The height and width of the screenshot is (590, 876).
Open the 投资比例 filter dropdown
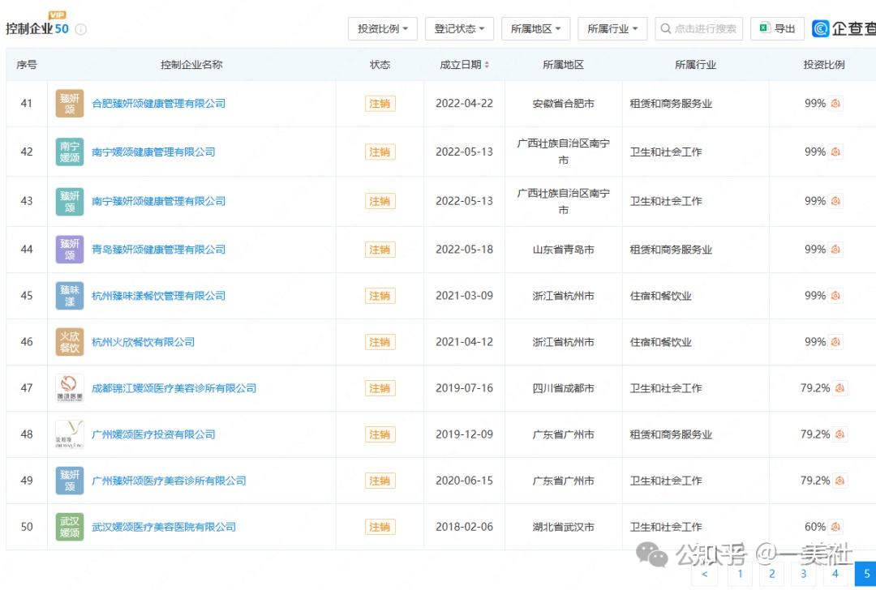pos(382,28)
